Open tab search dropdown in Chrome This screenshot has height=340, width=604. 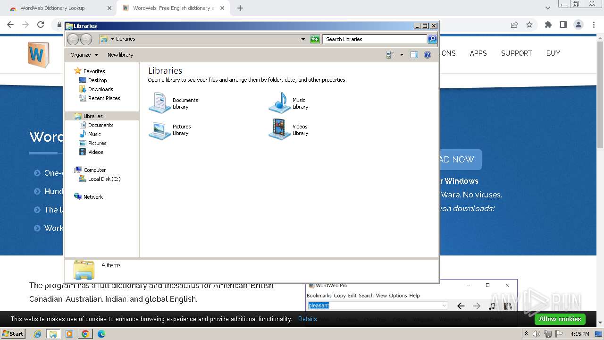point(548,8)
